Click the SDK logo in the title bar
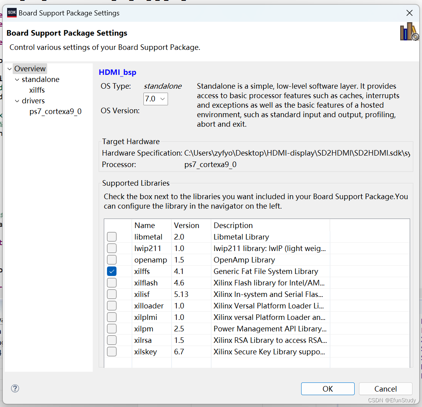Image resolution: width=422 pixels, height=407 pixels. (12, 13)
